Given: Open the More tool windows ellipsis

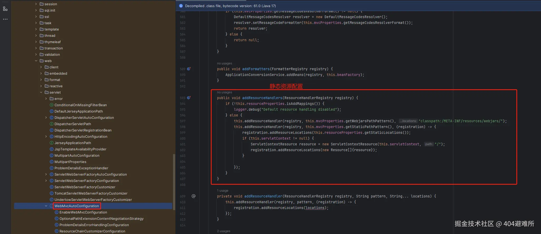Looking at the screenshot, I should click(5, 19).
